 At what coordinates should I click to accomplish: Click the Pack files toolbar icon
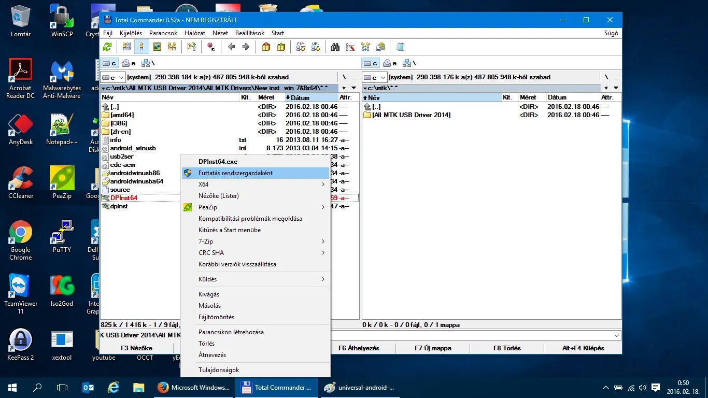(266, 47)
